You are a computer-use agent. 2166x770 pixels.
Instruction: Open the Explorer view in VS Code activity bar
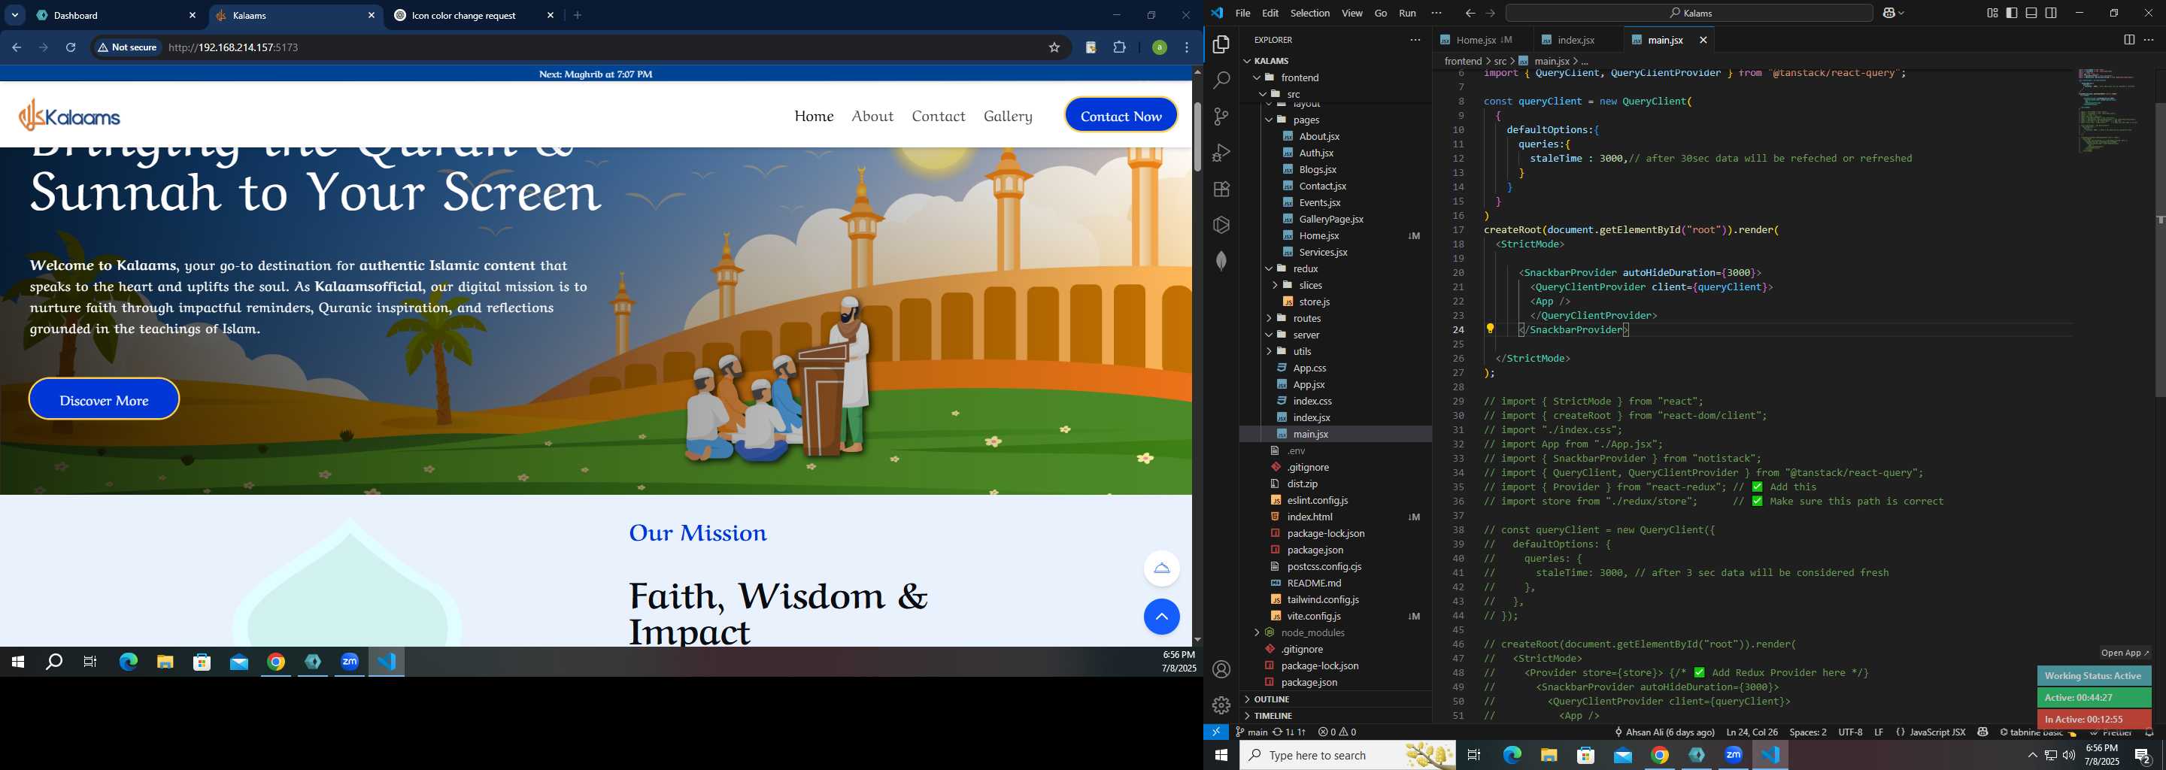click(1221, 44)
